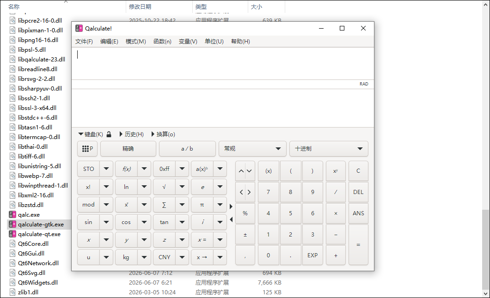The width and height of the screenshot is (490, 298).
Task: Open the 变量(V) menu
Action: click(188, 42)
